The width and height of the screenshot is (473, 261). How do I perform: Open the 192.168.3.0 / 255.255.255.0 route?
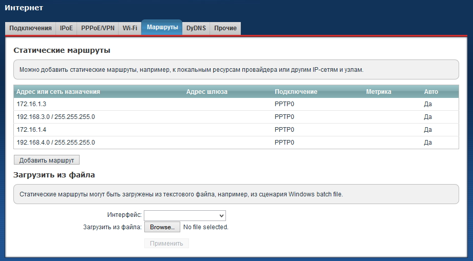55,117
